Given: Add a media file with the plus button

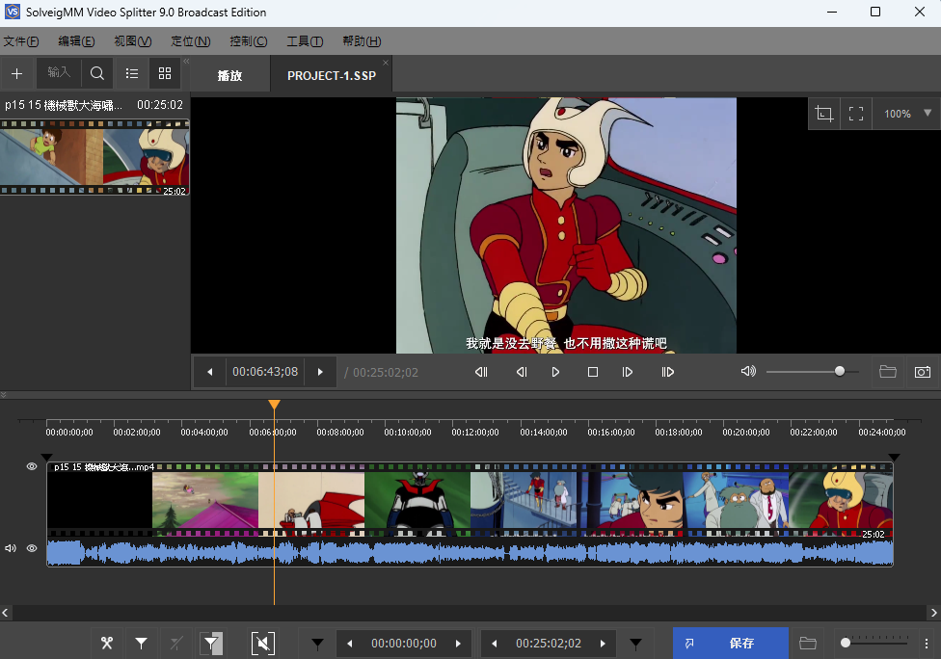Looking at the screenshot, I should pyautogui.click(x=16, y=73).
